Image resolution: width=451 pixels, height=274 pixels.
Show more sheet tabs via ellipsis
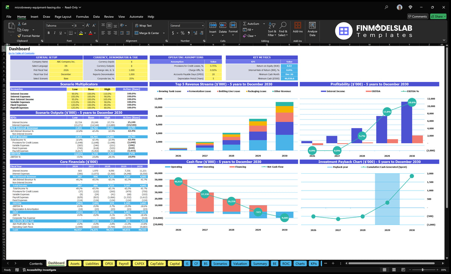[325, 263]
